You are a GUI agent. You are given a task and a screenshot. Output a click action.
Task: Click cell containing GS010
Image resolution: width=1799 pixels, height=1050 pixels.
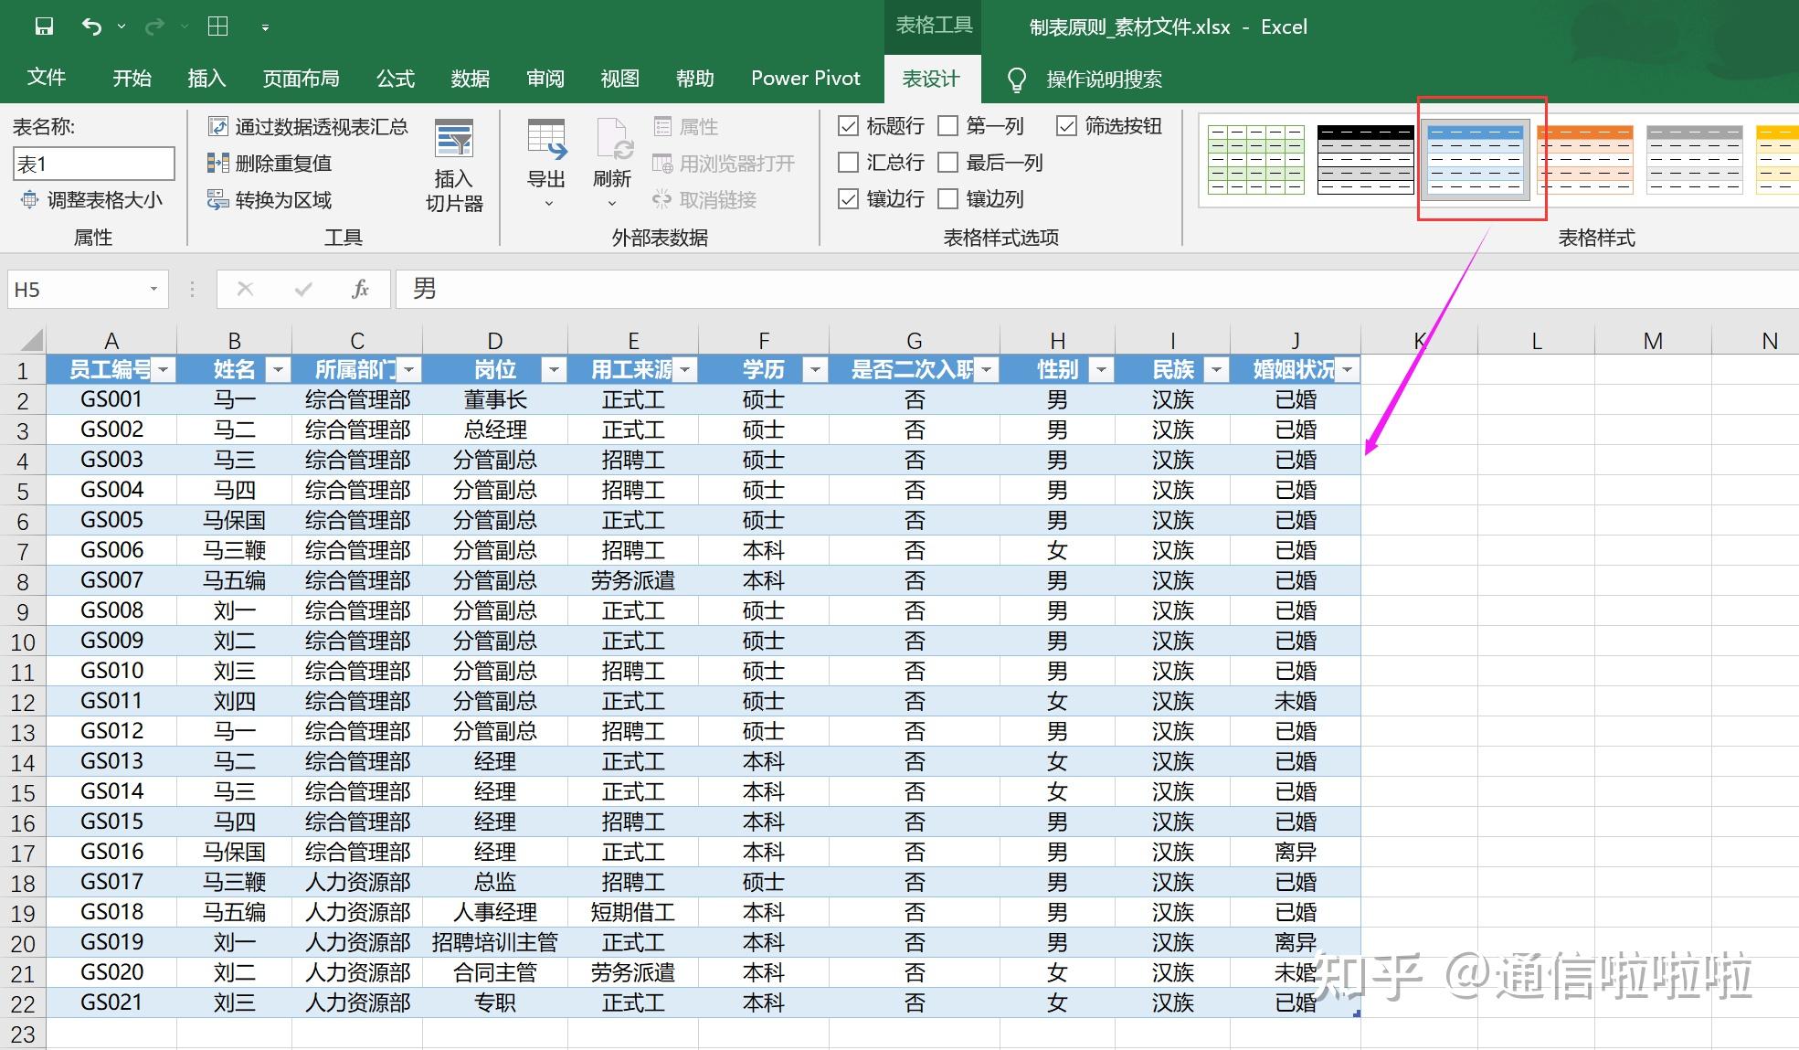tap(111, 671)
